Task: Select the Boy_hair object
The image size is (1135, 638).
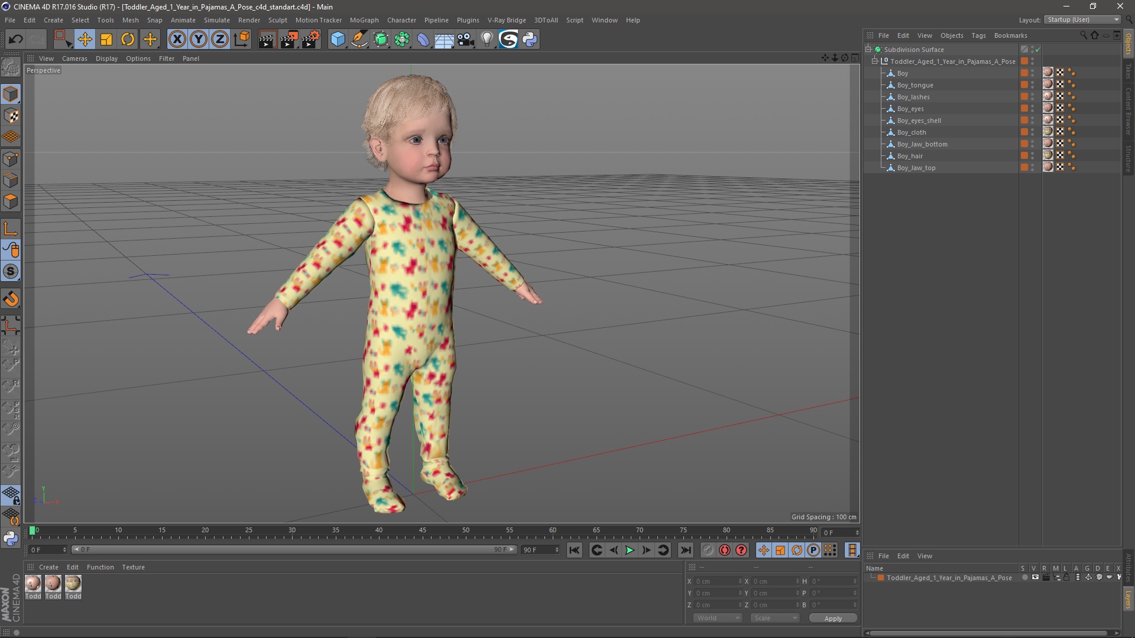Action: (910, 156)
